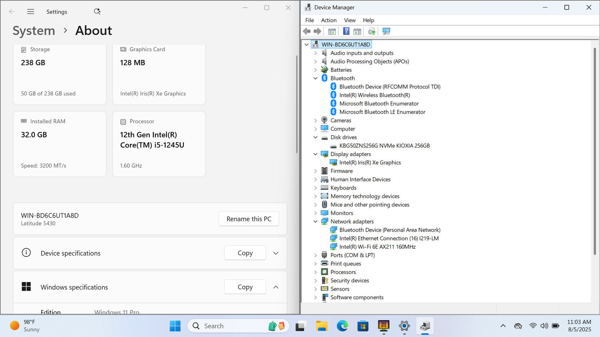Click Scan for hardware changes toolbar icon

tap(386, 31)
